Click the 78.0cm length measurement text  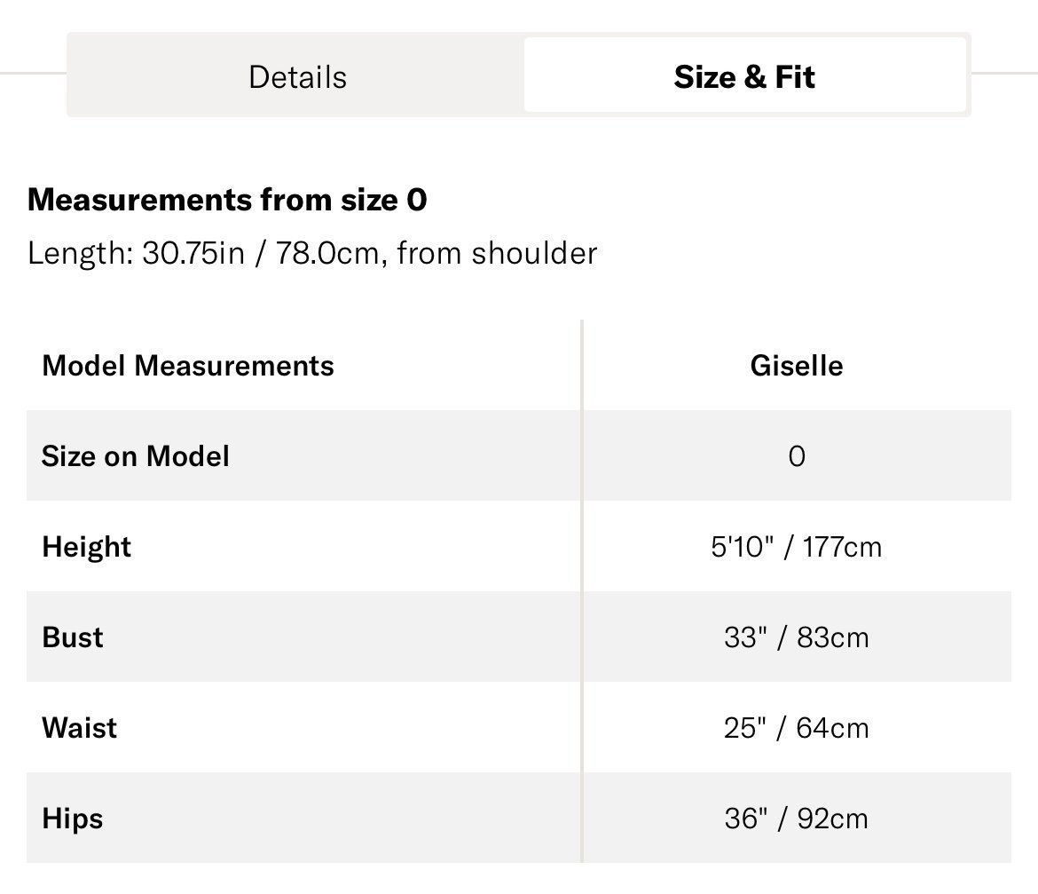pyautogui.click(x=327, y=253)
